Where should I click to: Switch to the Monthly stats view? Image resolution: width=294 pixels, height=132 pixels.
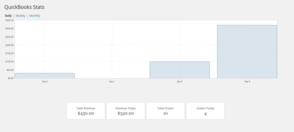[x=35, y=16]
